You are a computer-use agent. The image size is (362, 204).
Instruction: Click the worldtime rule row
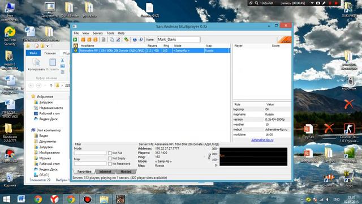click(x=262, y=135)
